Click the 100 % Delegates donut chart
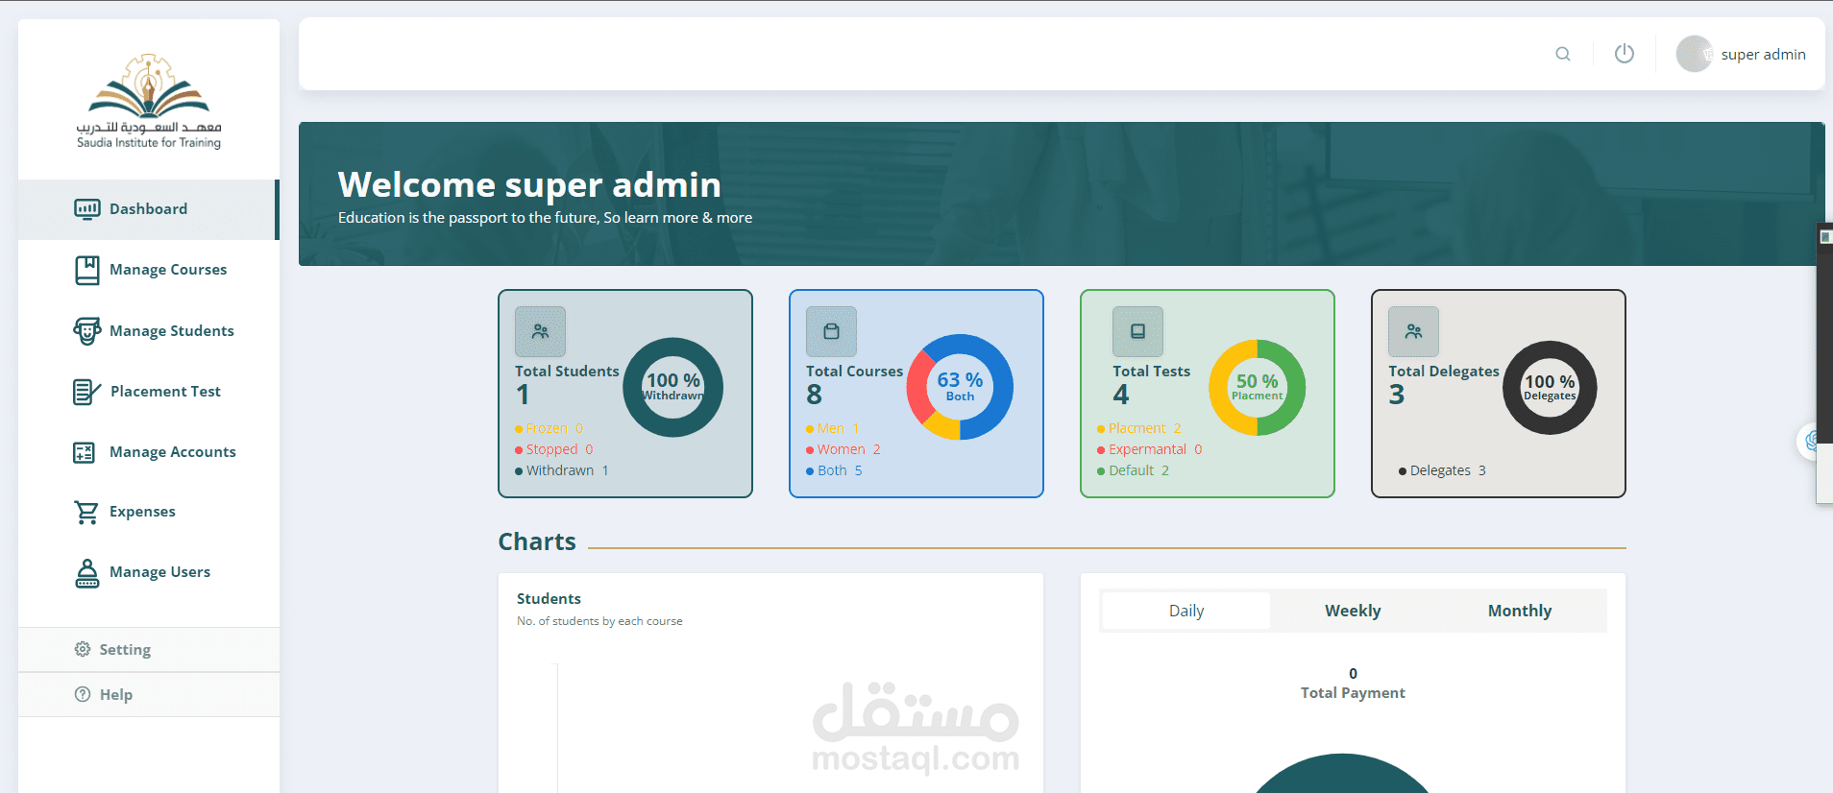This screenshot has width=1833, height=793. tap(1550, 388)
